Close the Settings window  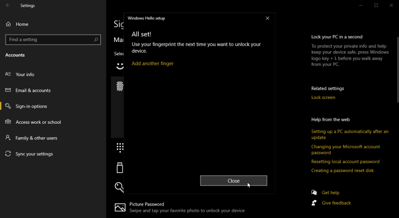(391, 5)
